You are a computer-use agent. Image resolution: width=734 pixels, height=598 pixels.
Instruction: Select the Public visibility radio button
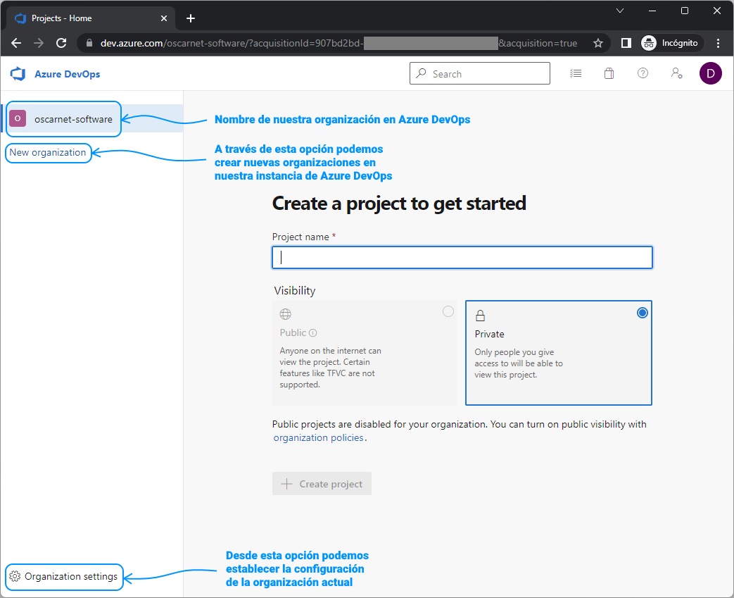coord(448,311)
